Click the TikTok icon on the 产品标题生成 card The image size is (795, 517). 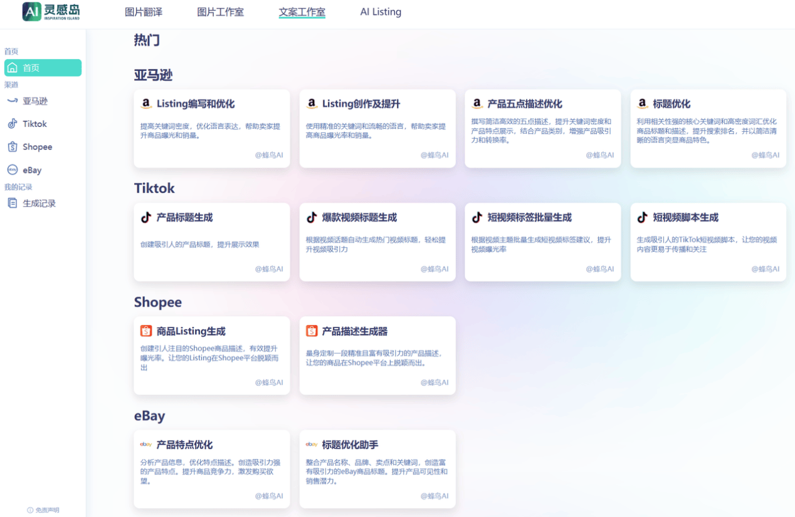pos(146,218)
